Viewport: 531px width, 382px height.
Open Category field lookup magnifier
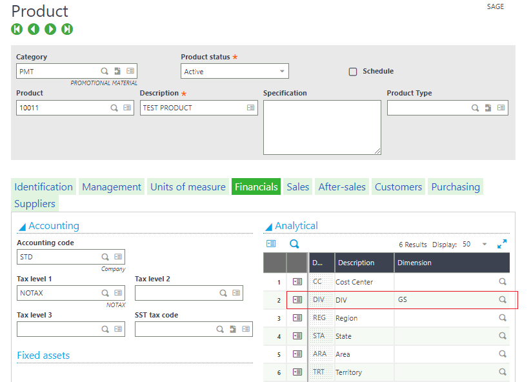click(x=105, y=71)
